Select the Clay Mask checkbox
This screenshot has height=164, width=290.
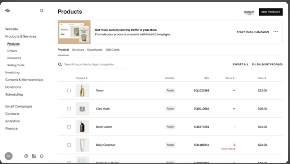pos(69,108)
